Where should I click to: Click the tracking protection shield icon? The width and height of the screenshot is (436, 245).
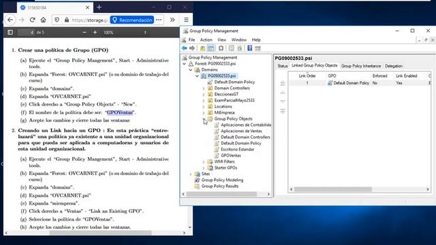[x=57, y=20]
